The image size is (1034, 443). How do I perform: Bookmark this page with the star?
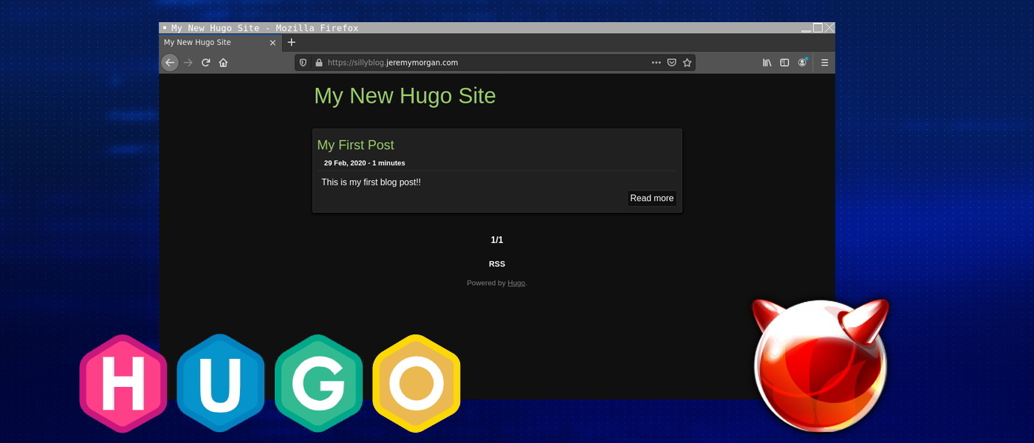(687, 63)
